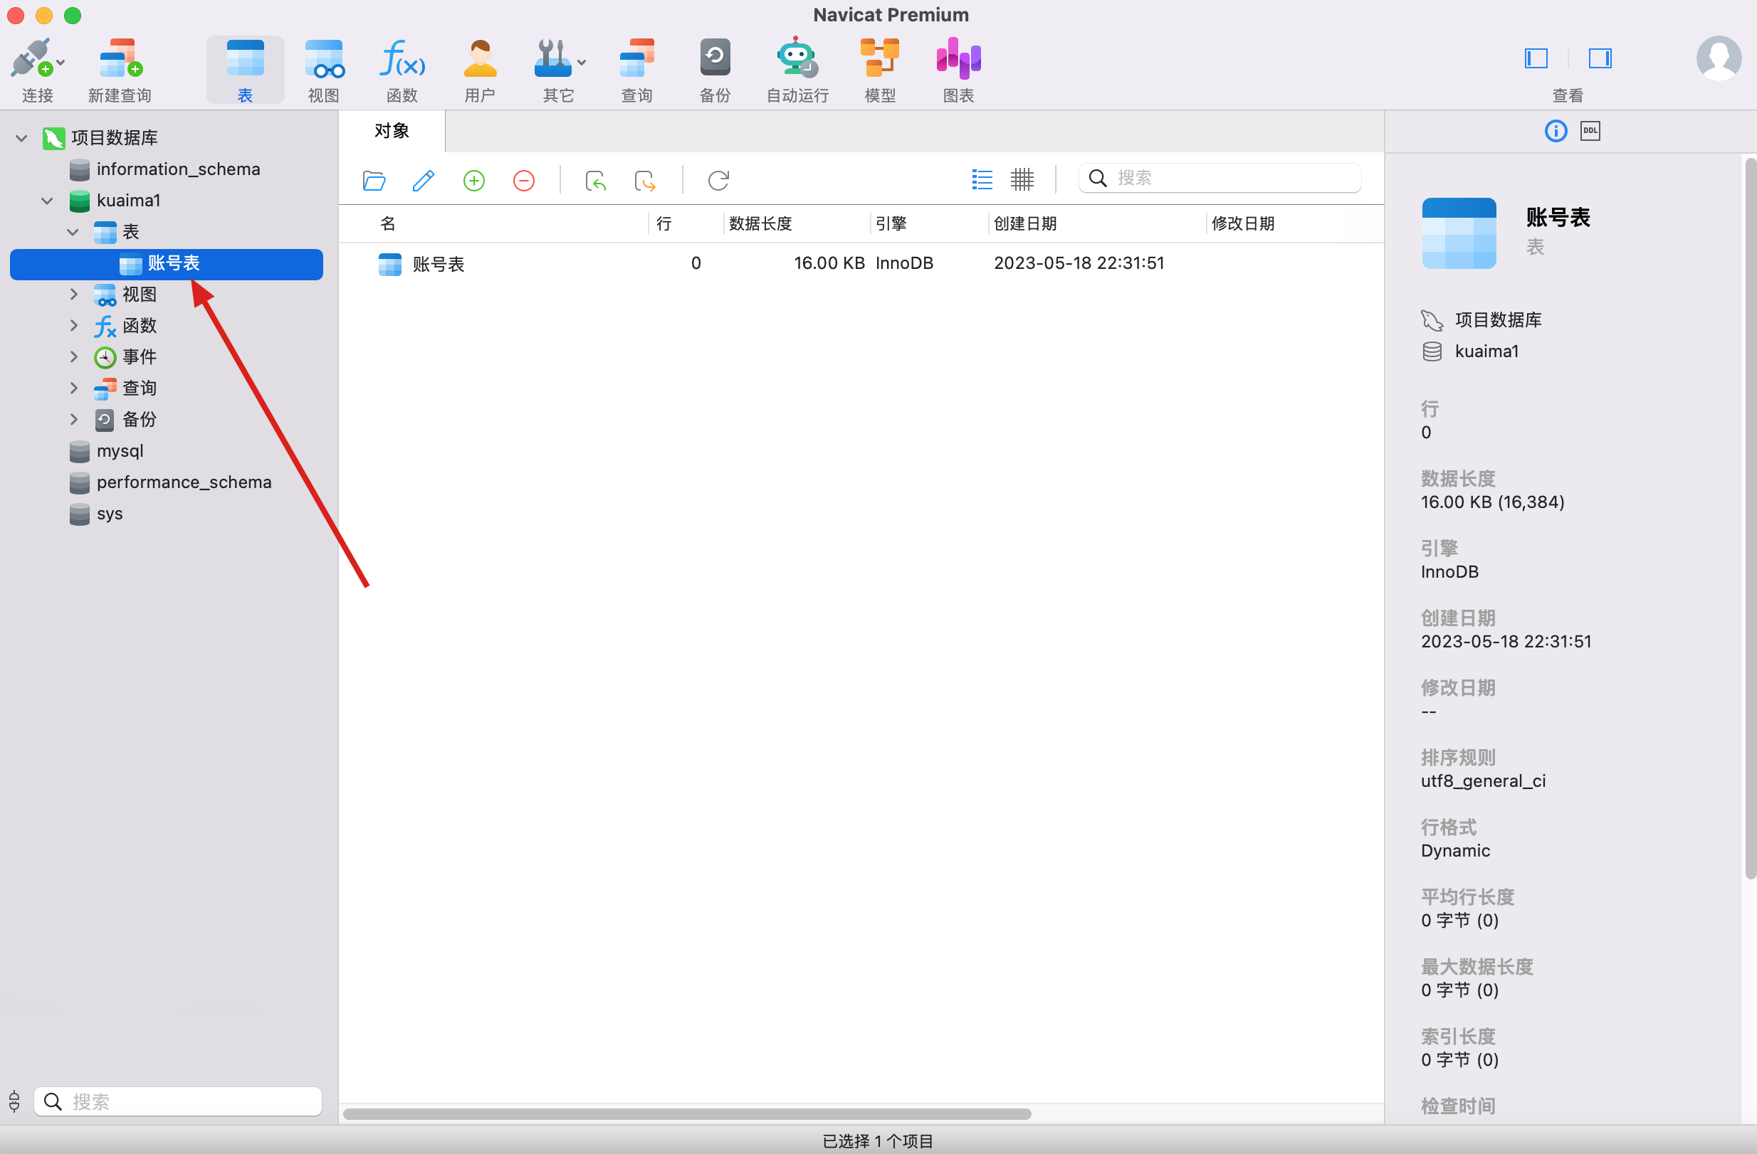
Task: Click the Refresh icon in object toolbar
Action: (718, 180)
